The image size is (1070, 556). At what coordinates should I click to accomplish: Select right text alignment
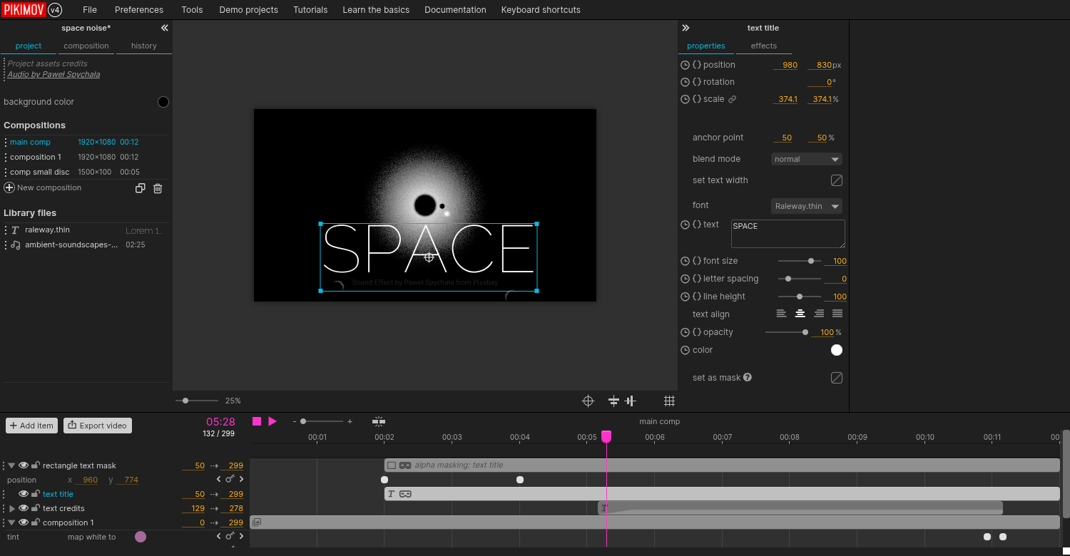819,314
